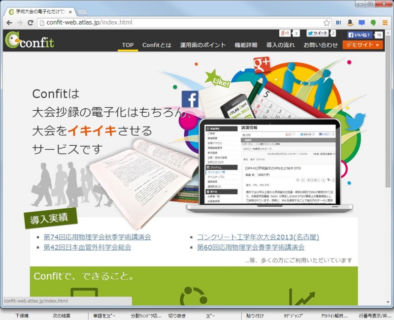Click the browser forward arrow
This screenshot has width=394, height=320.
click(x=20, y=23)
